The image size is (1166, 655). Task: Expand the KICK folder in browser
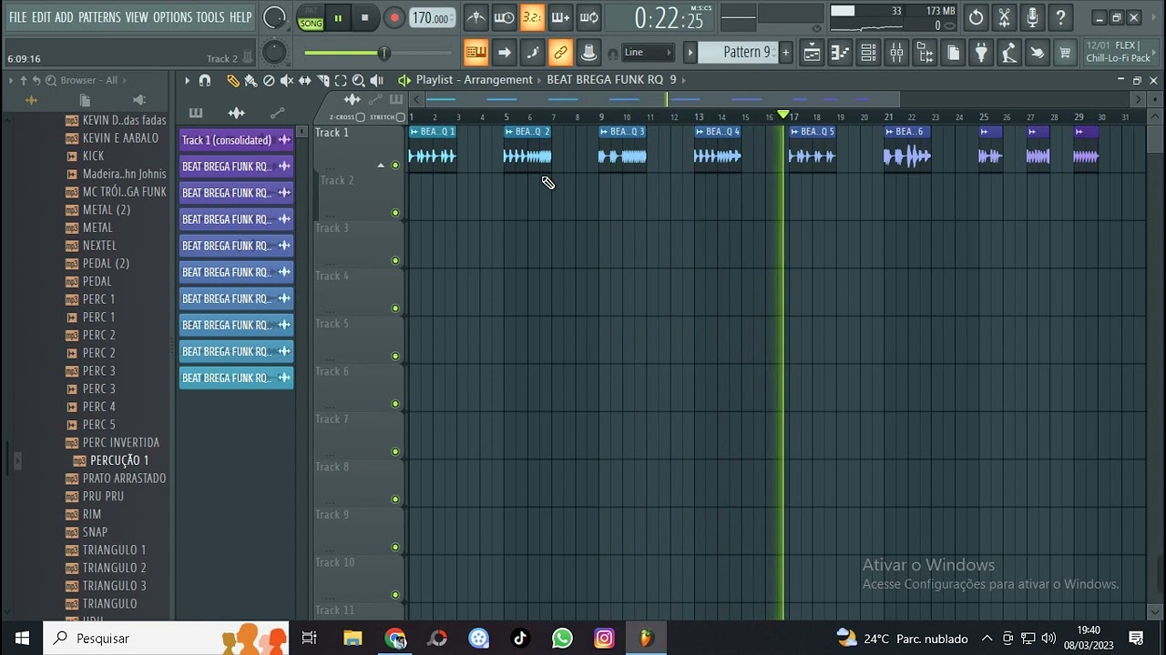(x=72, y=156)
